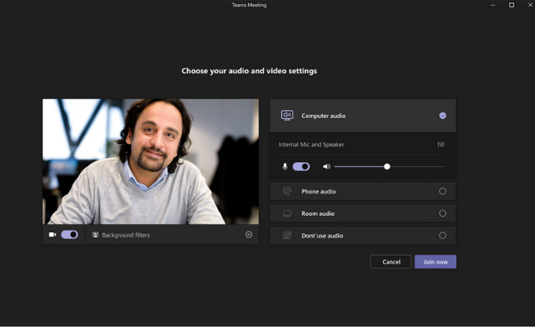Click the Computer audio checked indicator
This screenshot has height=329, width=535.
pos(443,116)
